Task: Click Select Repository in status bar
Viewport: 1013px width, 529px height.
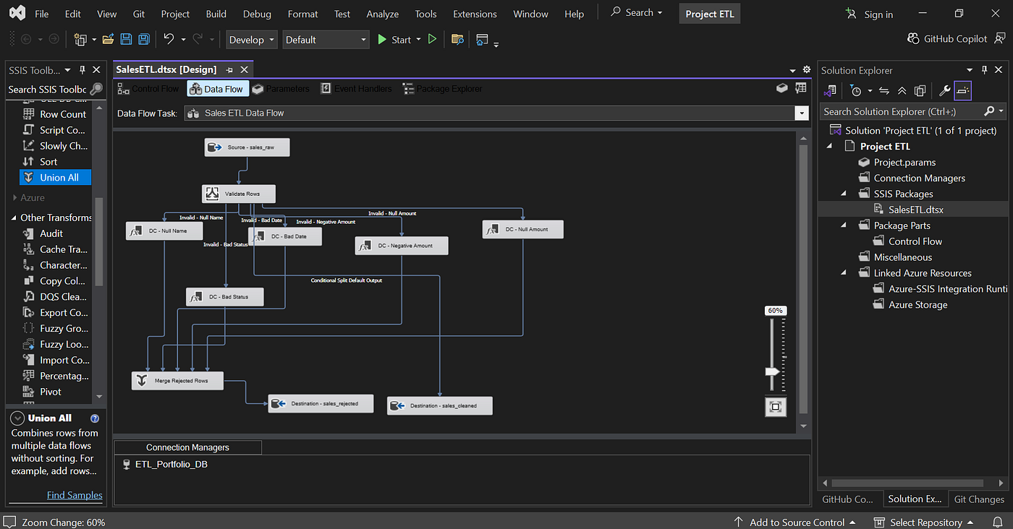Action: click(x=924, y=522)
